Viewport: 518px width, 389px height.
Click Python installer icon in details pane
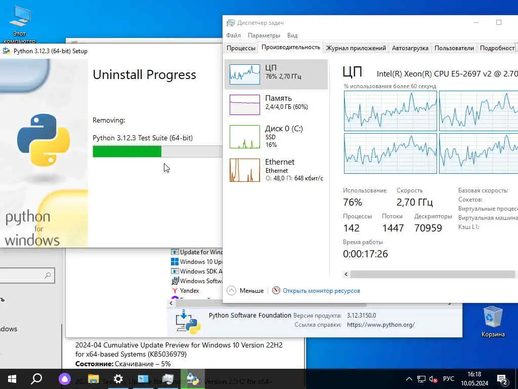(x=188, y=321)
